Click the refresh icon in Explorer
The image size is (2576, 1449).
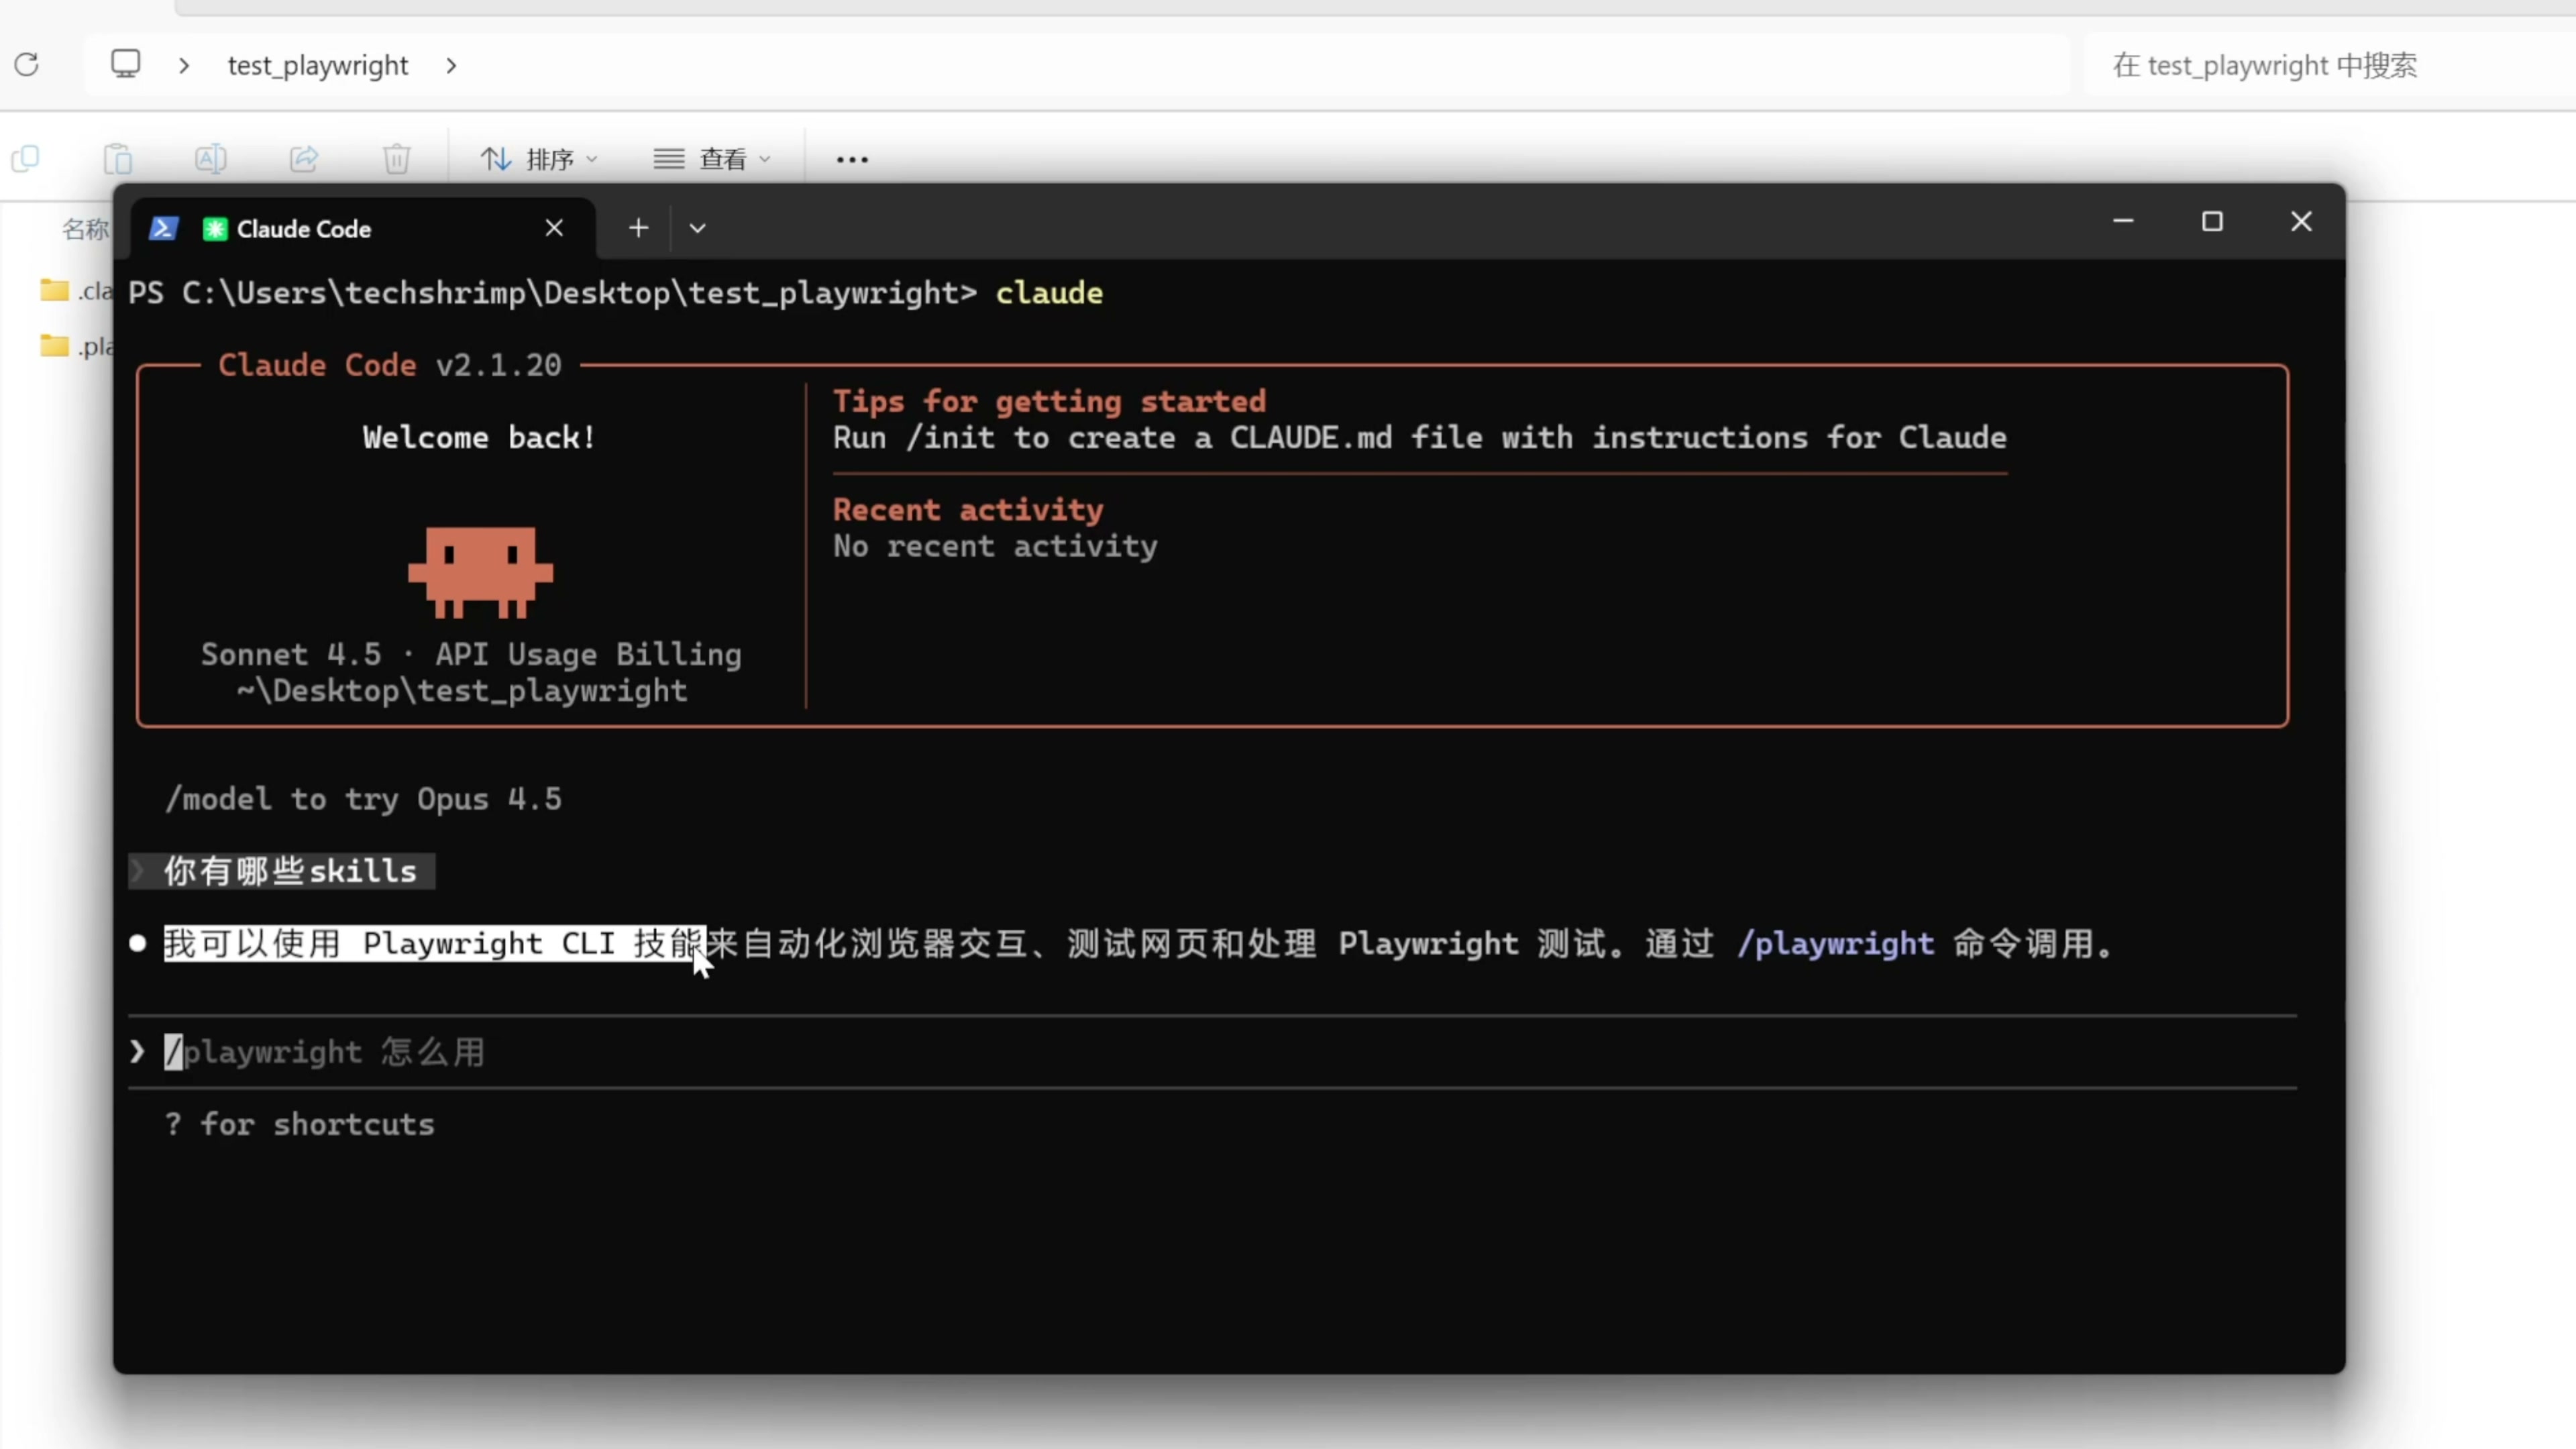27,65
